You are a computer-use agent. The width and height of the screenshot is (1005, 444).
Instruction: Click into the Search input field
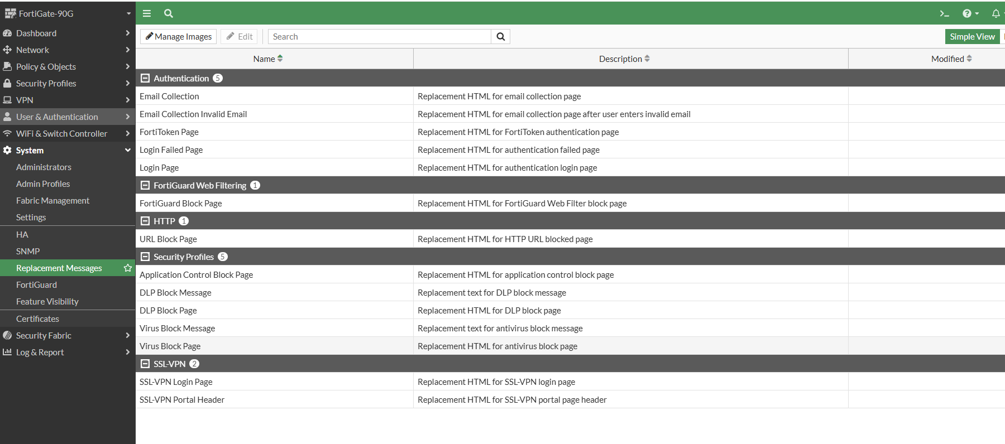click(x=380, y=36)
